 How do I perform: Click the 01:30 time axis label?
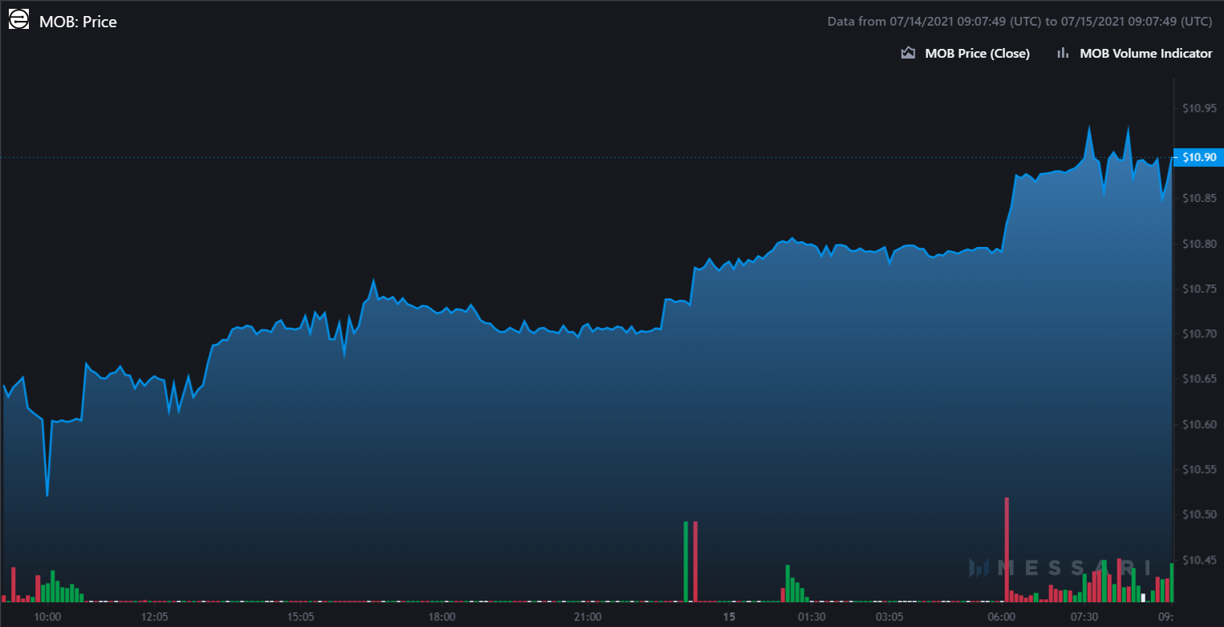tap(812, 617)
